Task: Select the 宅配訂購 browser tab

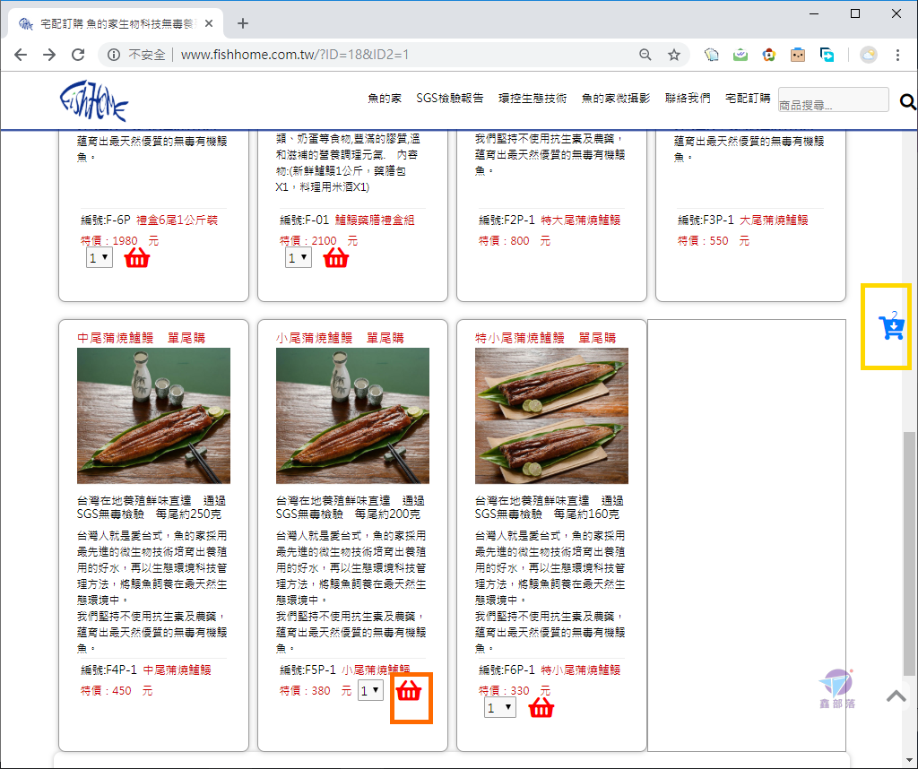Action: (115, 24)
